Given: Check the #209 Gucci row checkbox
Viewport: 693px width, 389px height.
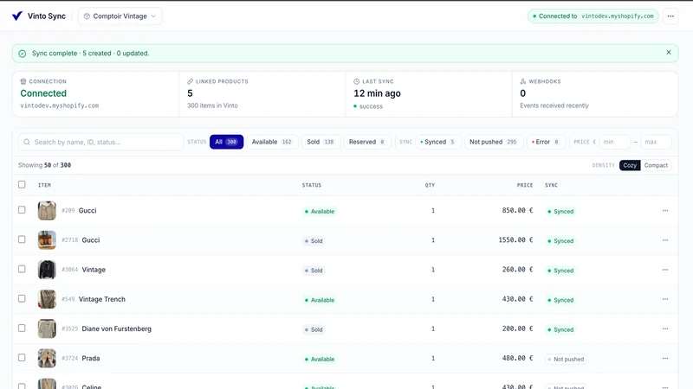Looking at the screenshot, I should click(x=22, y=210).
